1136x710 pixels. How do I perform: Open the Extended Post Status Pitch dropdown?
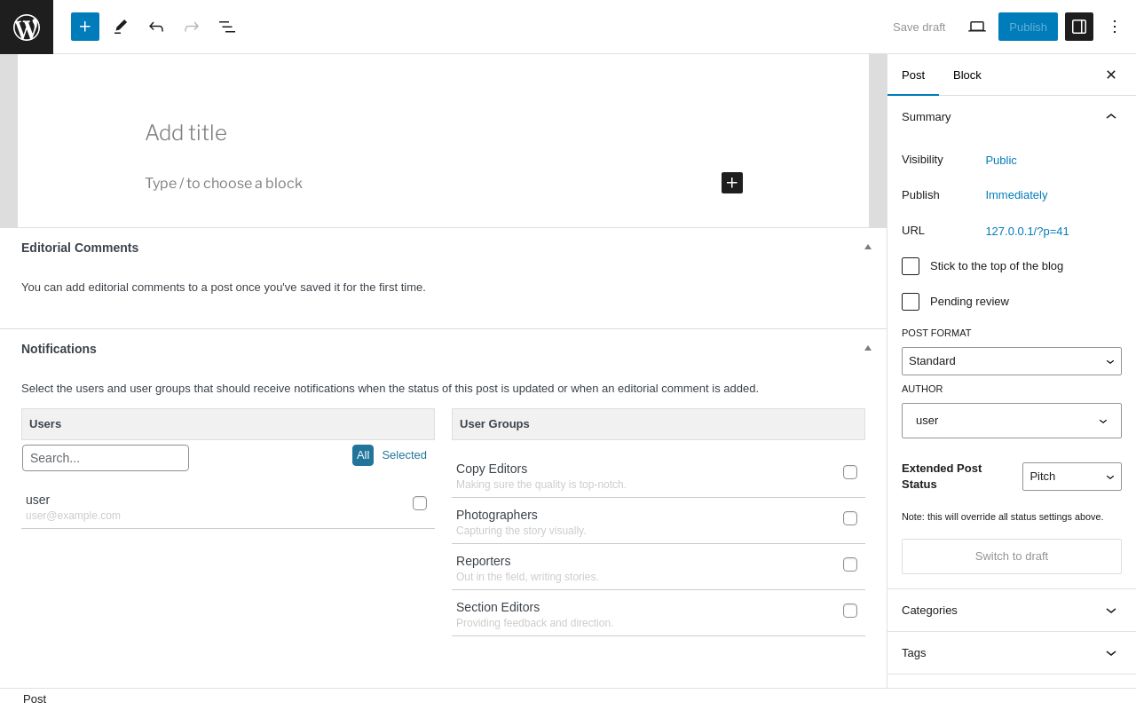[x=1072, y=477]
